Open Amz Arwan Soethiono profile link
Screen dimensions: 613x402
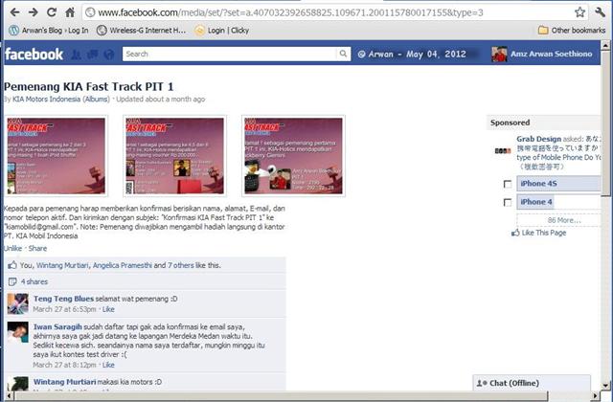[552, 55]
